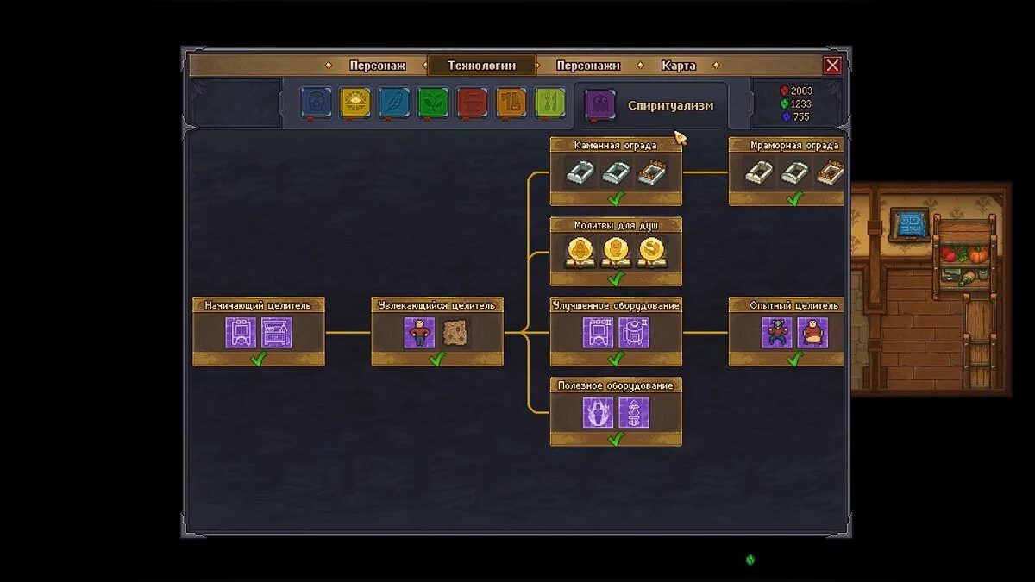Click the machine blueprint icon in Начинающий целитель

coord(241,332)
